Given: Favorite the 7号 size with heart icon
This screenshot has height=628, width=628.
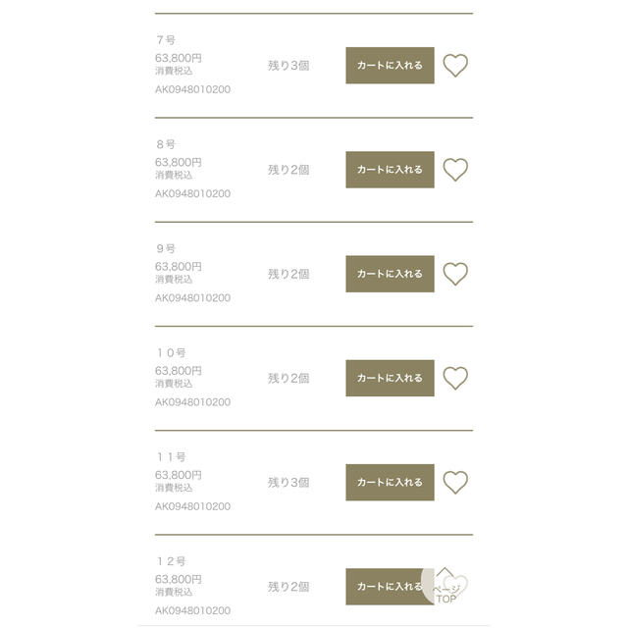Looking at the screenshot, I should point(455,66).
